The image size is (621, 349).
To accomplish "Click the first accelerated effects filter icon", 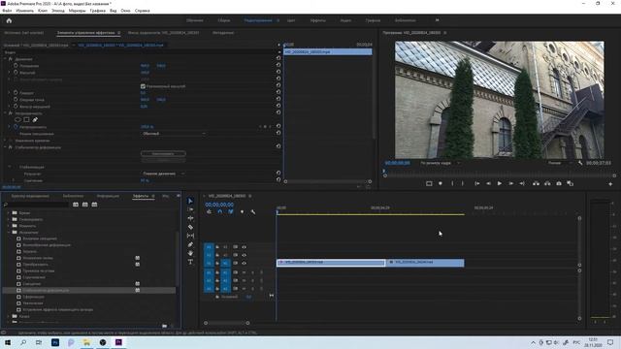I will 76,205.
